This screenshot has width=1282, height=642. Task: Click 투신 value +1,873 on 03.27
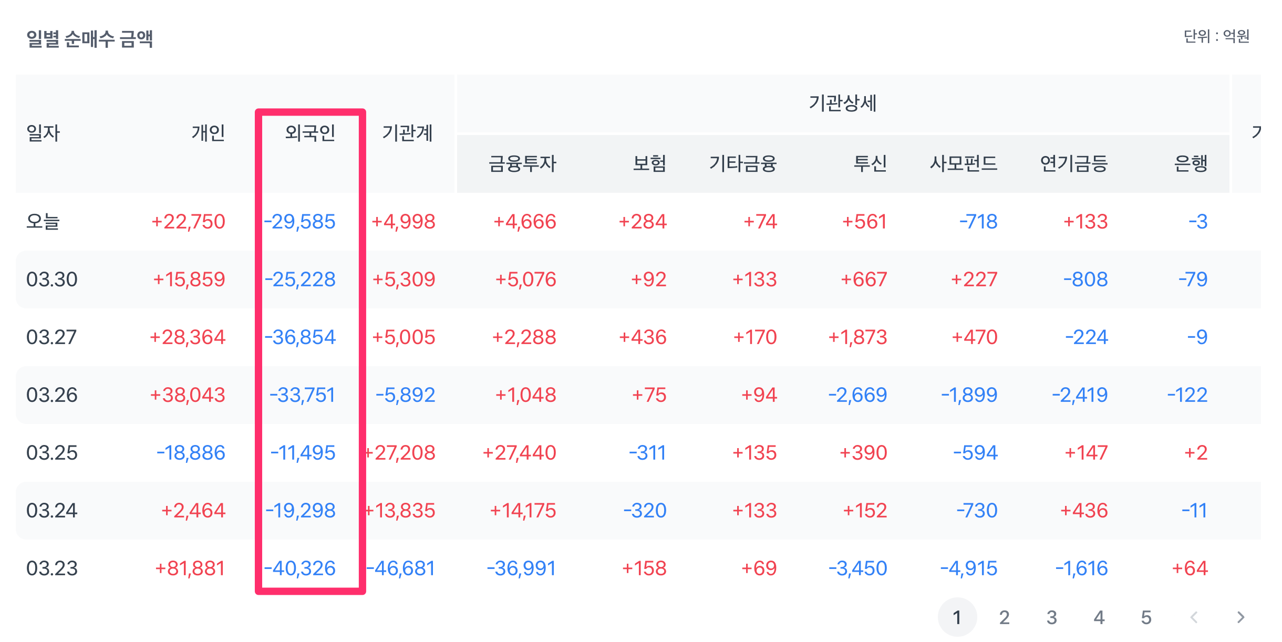click(857, 337)
